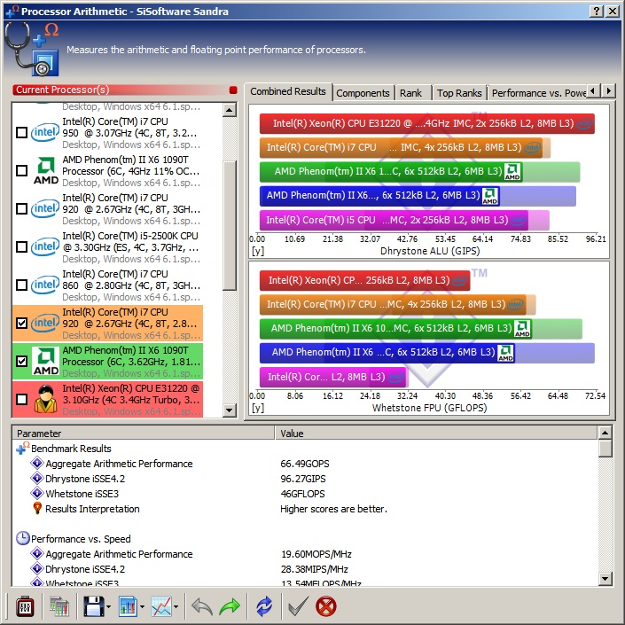Click the copy results toolbar icon
This screenshot has width=625, height=625.
[59, 606]
